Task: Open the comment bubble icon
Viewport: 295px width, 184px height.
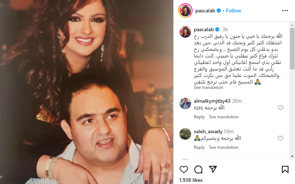Action: click(198, 169)
